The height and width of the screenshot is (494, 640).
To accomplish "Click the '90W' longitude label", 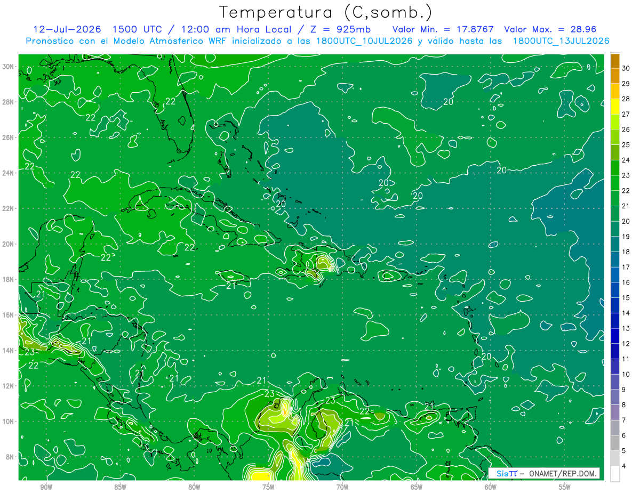I will (x=46, y=487).
